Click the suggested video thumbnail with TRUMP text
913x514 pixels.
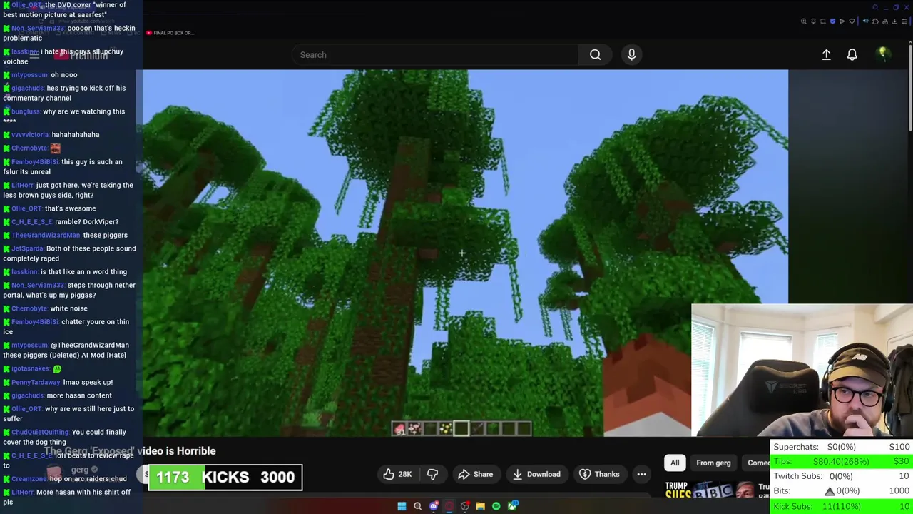[x=710, y=490]
